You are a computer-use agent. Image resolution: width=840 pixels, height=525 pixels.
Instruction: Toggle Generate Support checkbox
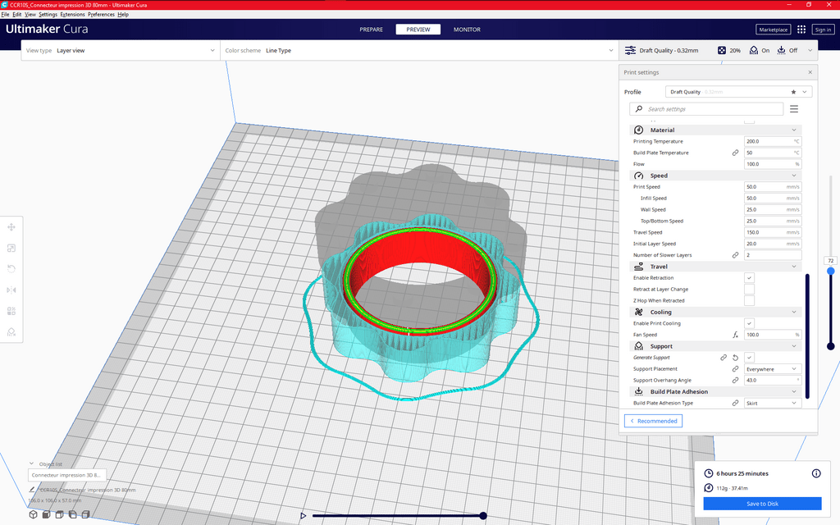pos(750,358)
